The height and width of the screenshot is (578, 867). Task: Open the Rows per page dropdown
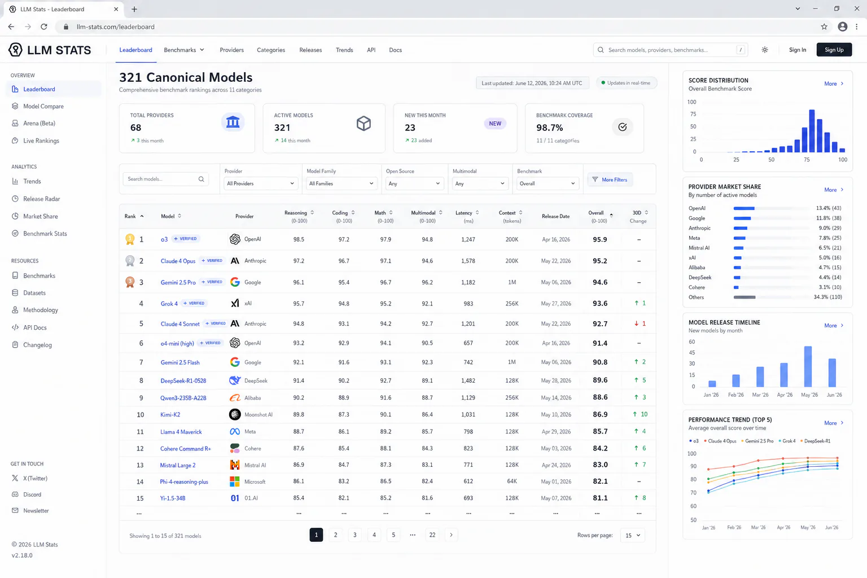pos(633,535)
